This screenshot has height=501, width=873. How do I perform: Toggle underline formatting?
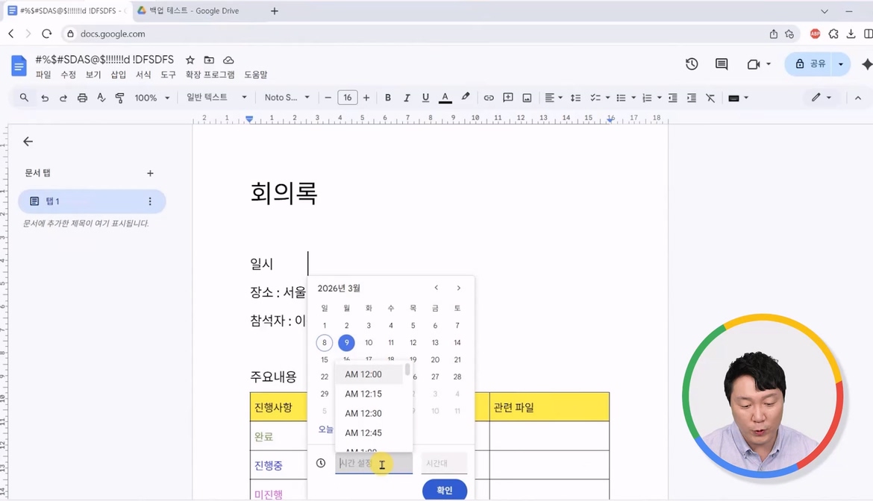click(x=425, y=97)
